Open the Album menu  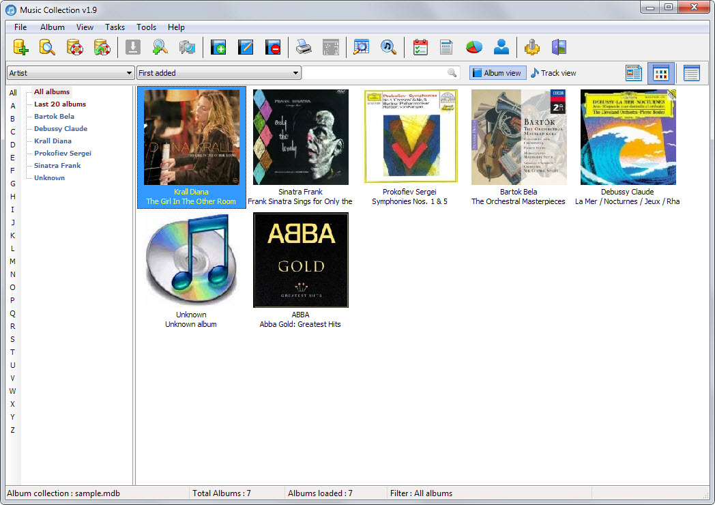point(53,27)
